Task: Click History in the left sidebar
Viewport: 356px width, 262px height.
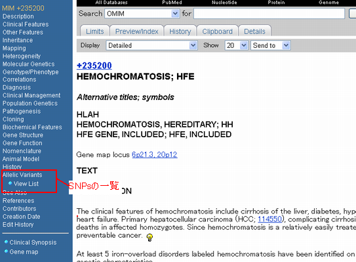Action: coord(12,167)
